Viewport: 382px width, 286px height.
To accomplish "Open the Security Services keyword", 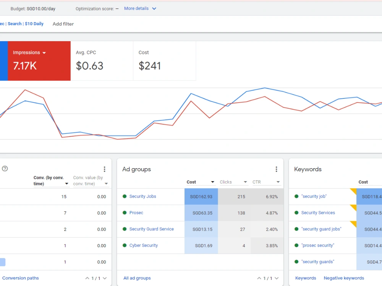I will (318, 212).
